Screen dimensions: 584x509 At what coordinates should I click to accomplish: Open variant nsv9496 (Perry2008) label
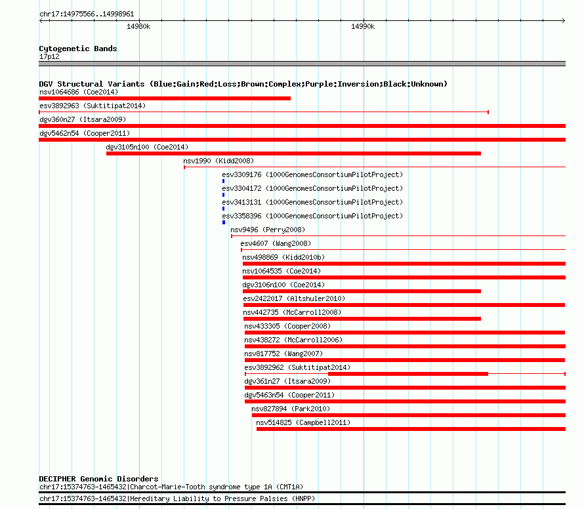pyautogui.click(x=268, y=230)
